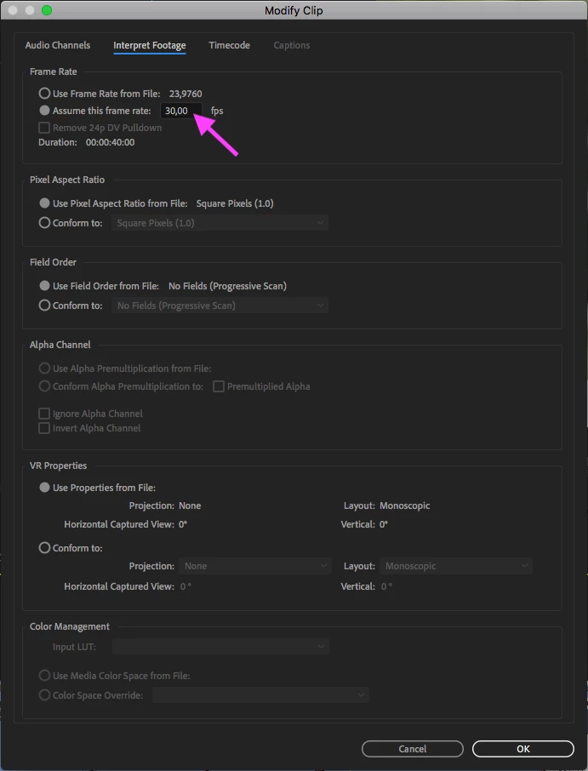Image resolution: width=588 pixels, height=771 pixels.
Task: Open the Square Pixels (1.0) dropdown
Action: coord(220,223)
